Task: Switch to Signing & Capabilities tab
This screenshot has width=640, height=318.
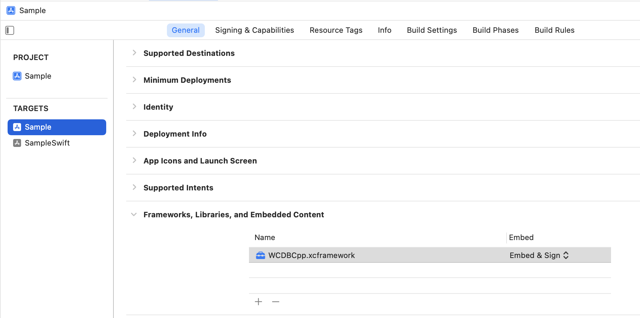Action: click(x=254, y=30)
